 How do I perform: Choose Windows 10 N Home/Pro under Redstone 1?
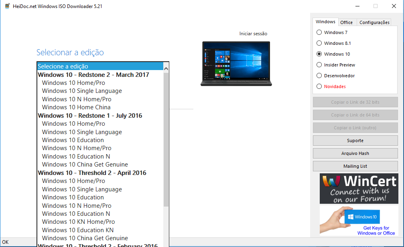(x=100, y=148)
